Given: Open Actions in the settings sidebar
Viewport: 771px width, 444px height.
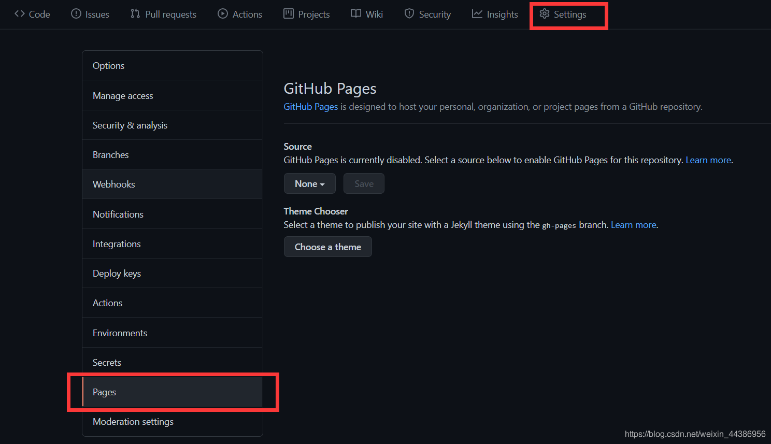Looking at the screenshot, I should click(x=173, y=303).
